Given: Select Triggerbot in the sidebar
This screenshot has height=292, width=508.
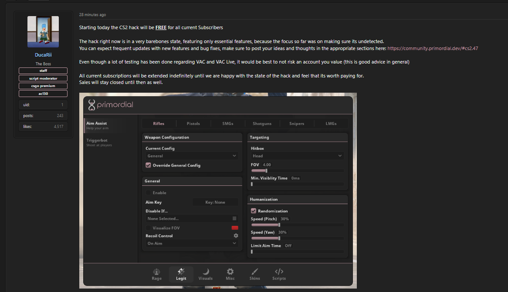Looking at the screenshot, I should coord(111,142).
